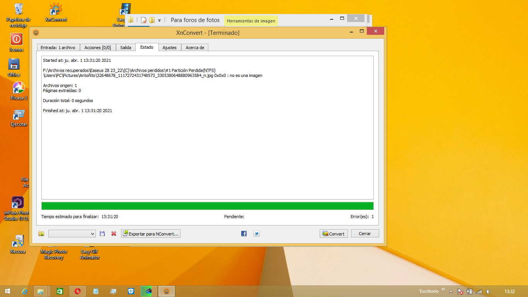The width and height of the screenshot is (528, 297).
Task: Expand the quick access toolbar arrow in Explorer window
Action: coord(159,20)
